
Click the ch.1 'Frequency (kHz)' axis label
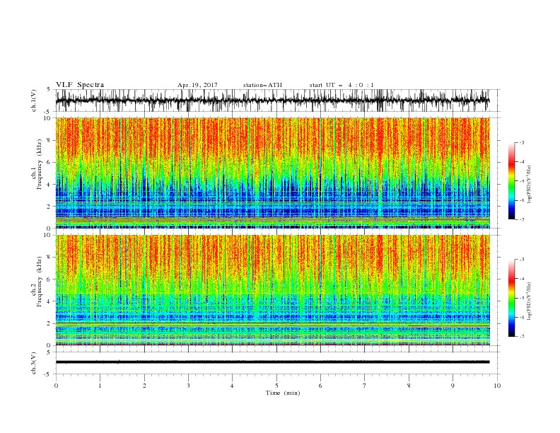click(x=40, y=164)
